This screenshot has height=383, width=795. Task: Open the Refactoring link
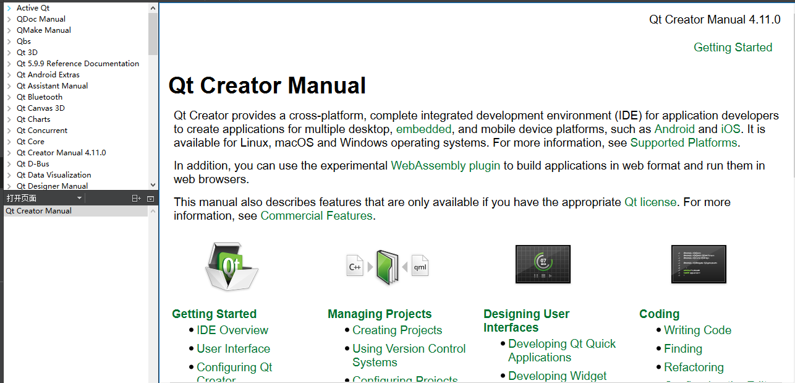point(694,368)
